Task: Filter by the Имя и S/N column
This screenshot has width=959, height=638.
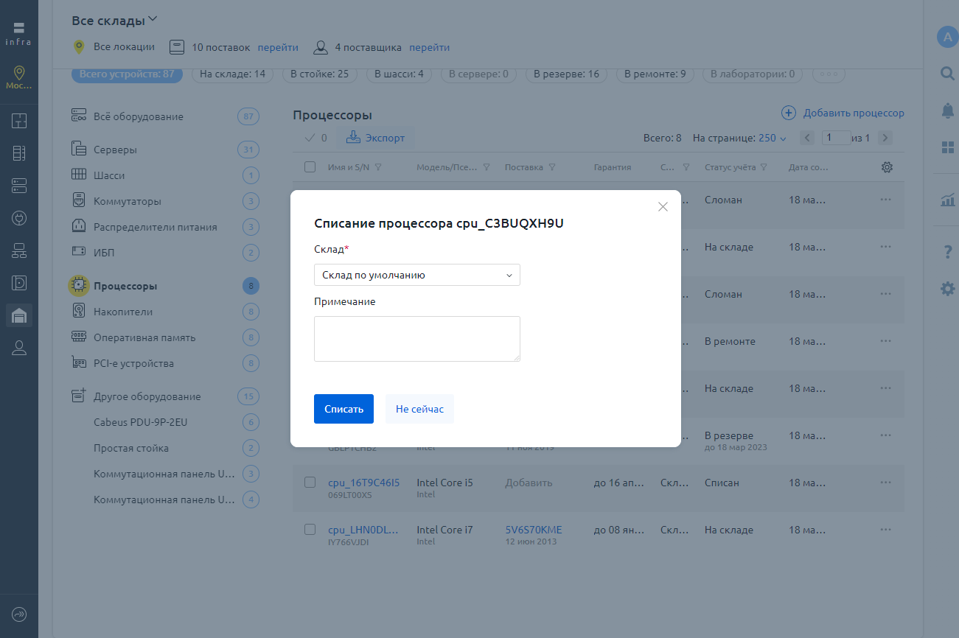Action: pyautogui.click(x=378, y=167)
